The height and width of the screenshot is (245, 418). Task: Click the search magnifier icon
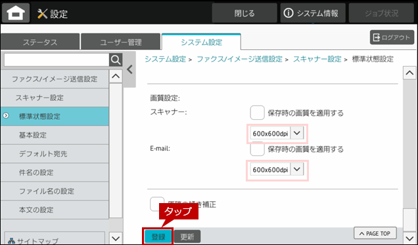point(116,60)
